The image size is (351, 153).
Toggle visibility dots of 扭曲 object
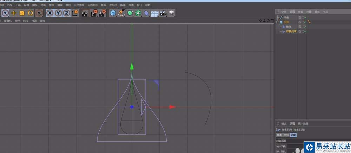click(303, 22)
